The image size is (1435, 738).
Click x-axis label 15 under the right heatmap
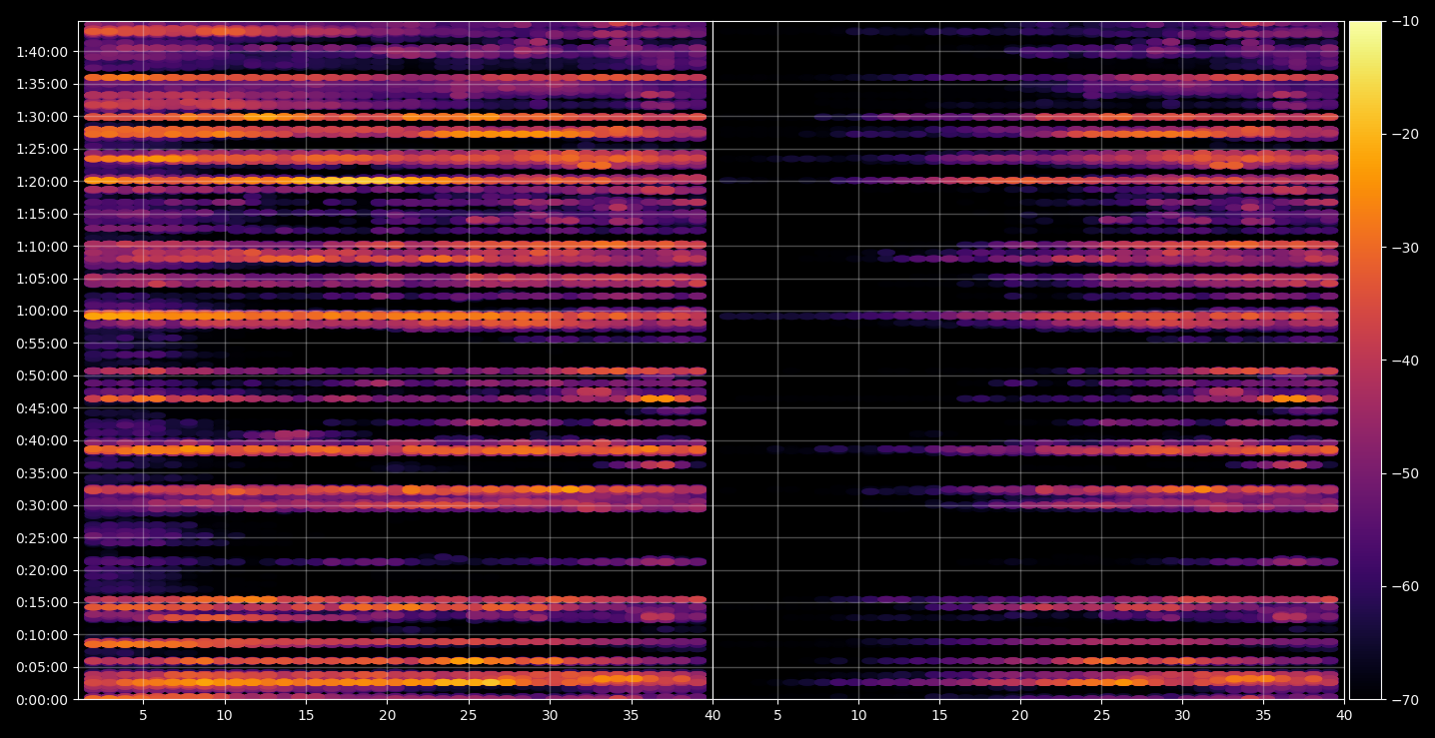[939, 716]
